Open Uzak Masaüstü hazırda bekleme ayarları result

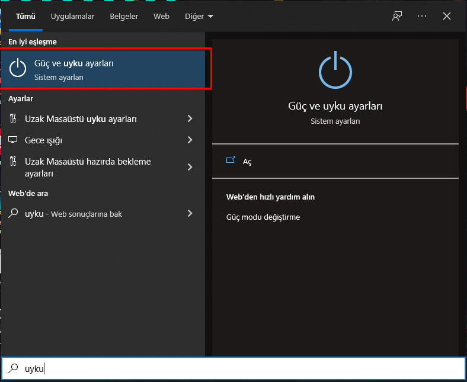tap(103, 167)
